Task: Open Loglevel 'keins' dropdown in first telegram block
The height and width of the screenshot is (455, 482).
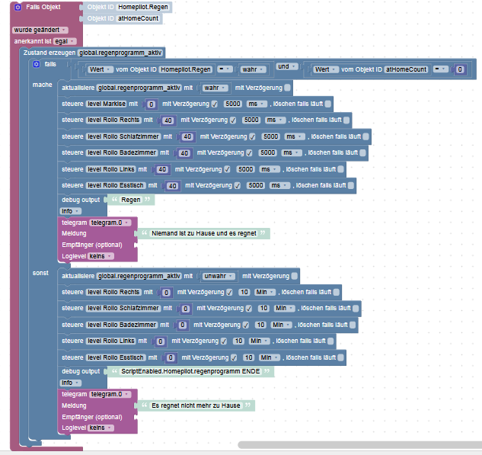Action: 101,256
